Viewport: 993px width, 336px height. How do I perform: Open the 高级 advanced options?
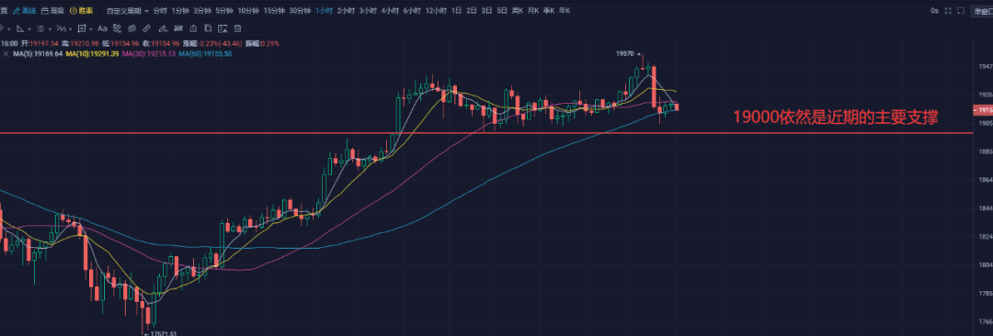click(51, 11)
